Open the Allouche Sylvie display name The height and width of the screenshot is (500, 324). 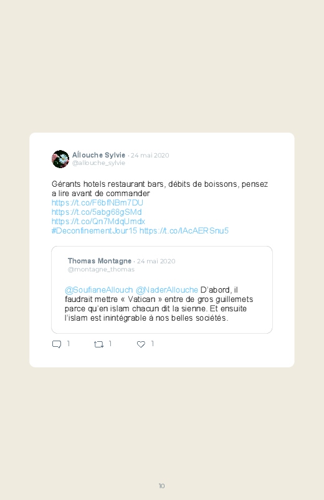click(98, 155)
